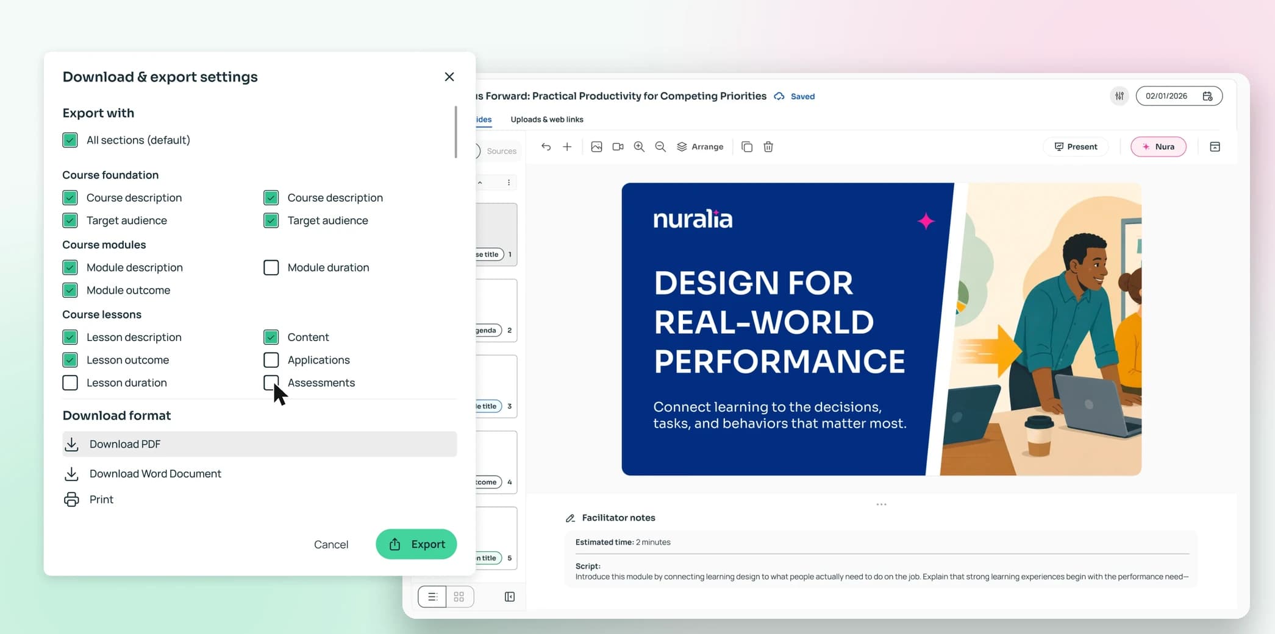The image size is (1275, 634).
Task: Choose Download Word Document
Action: click(143, 474)
